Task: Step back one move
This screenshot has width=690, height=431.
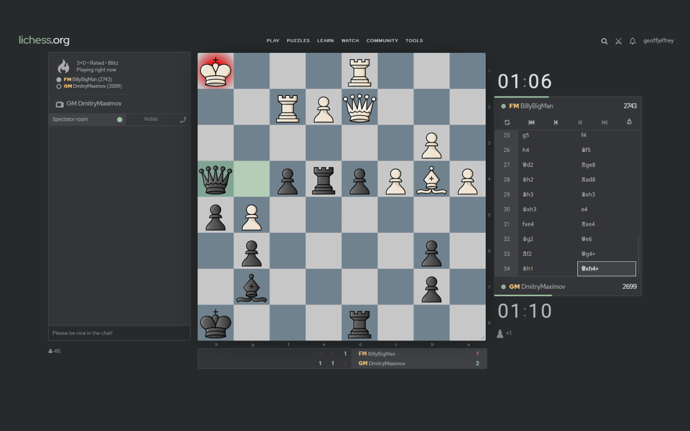Action: pos(556,122)
